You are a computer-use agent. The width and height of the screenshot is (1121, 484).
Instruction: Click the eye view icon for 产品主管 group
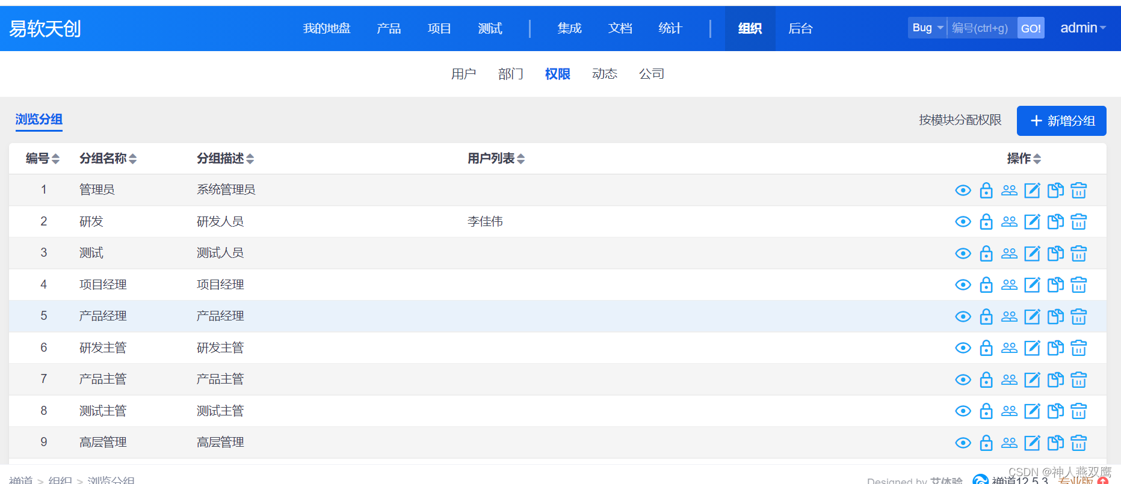963,380
